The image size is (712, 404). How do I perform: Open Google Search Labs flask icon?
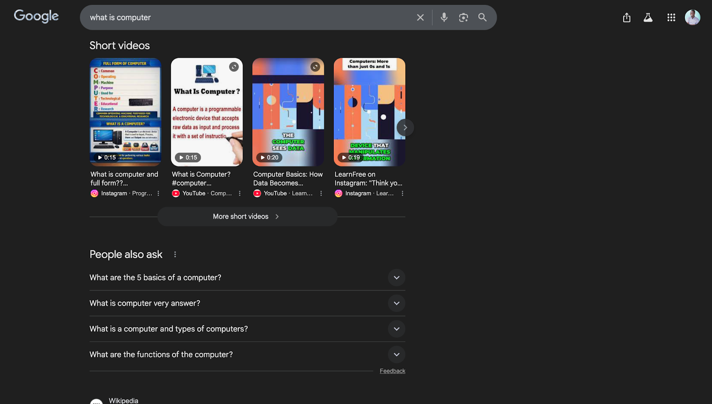[648, 17]
